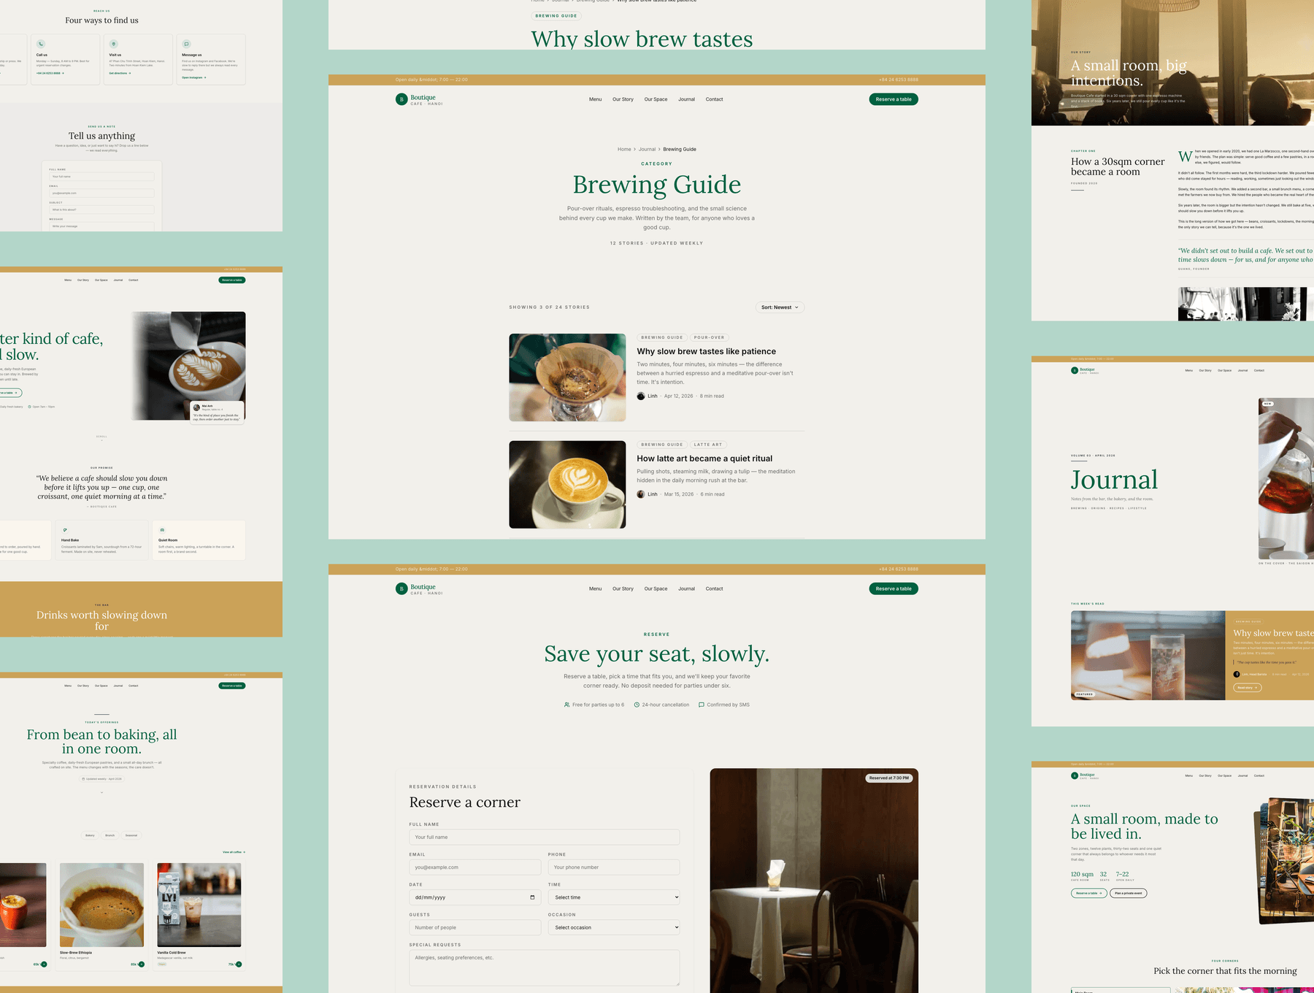Click the Vanilla Cold Brew product image
The height and width of the screenshot is (993, 1314).
click(199, 905)
